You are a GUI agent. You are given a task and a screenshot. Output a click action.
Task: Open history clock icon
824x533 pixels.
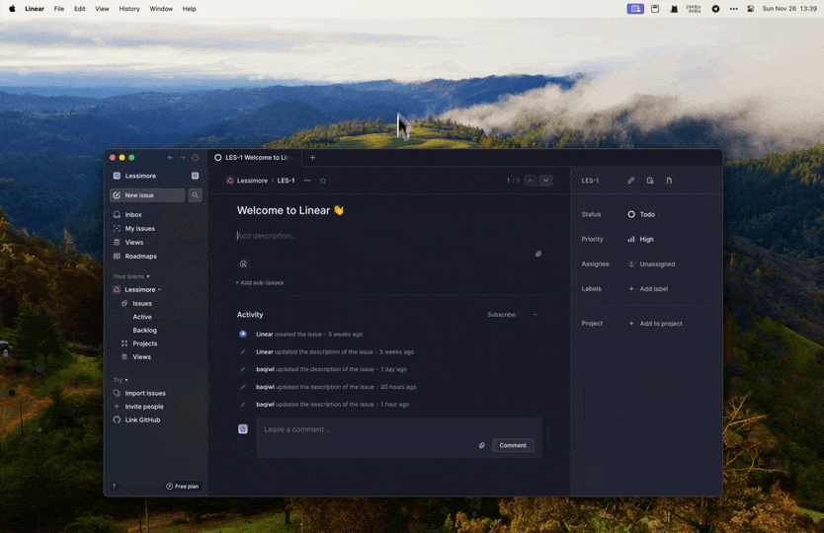(x=195, y=158)
